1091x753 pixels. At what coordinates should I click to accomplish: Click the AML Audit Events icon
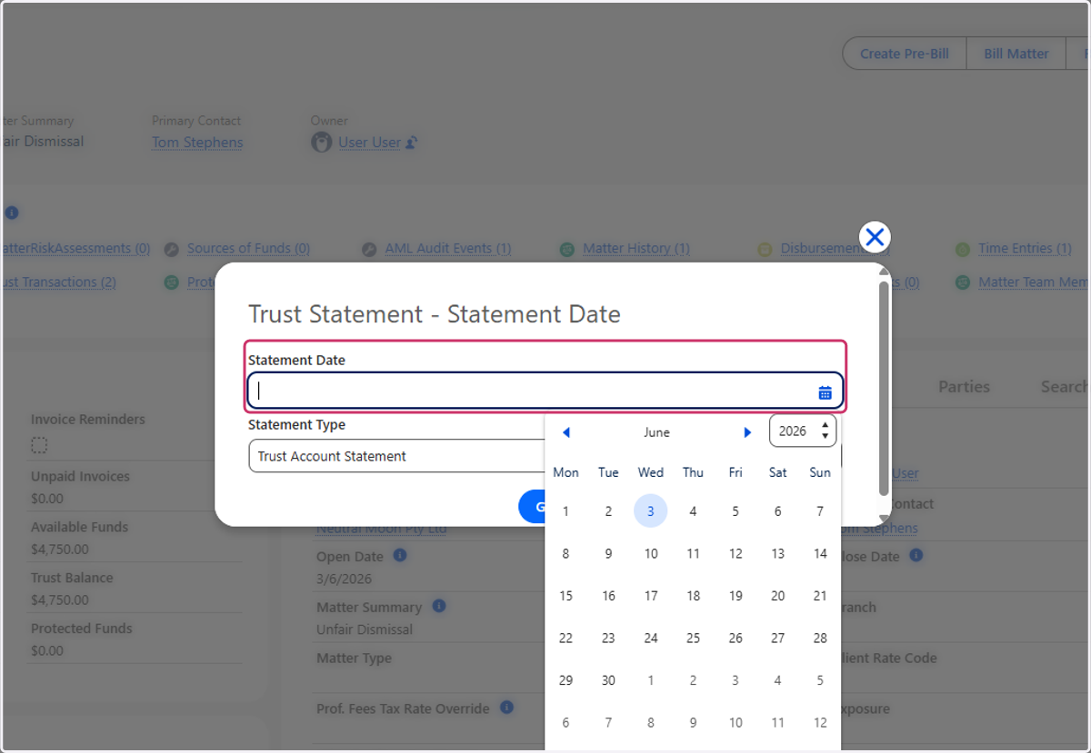368,249
